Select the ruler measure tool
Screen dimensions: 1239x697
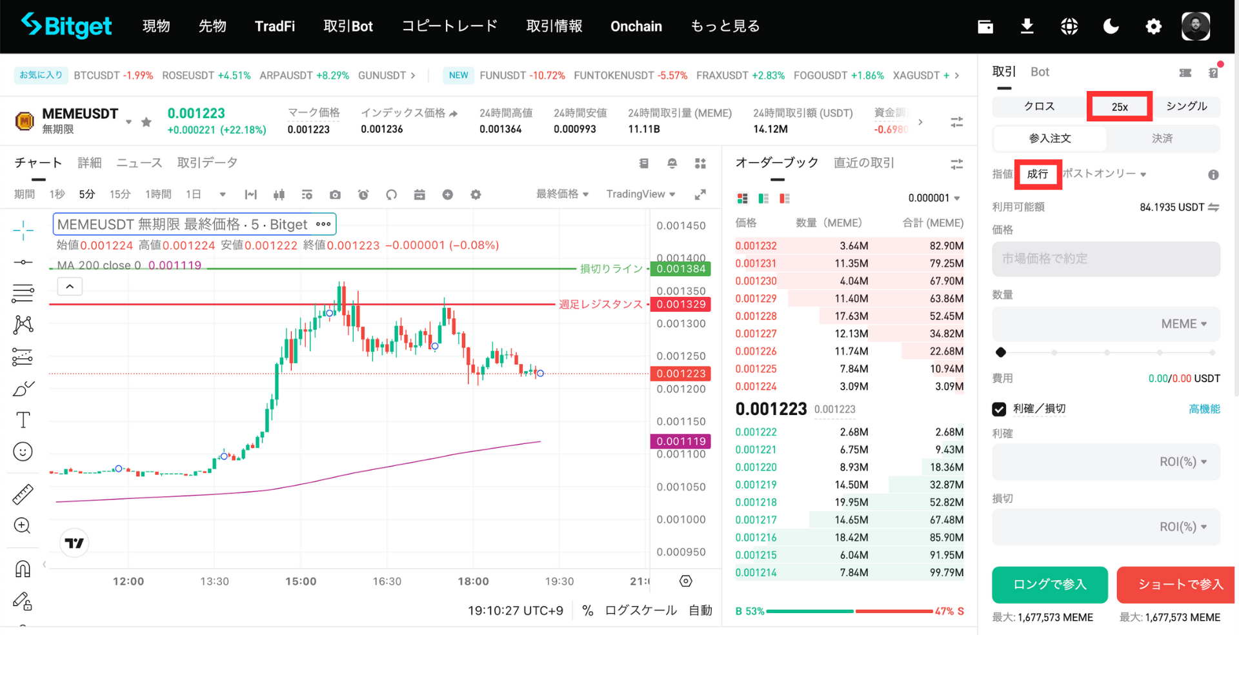[23, 495]
